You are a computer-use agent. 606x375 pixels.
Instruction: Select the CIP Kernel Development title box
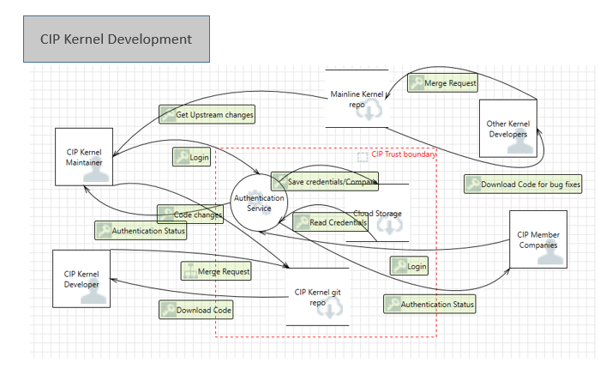pos(117,39)
